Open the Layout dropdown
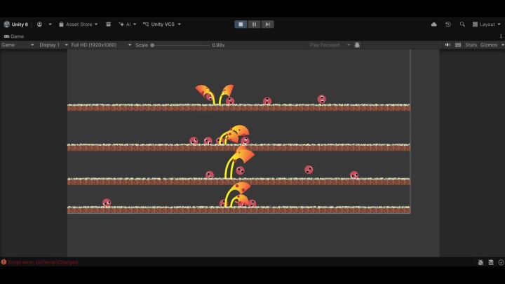Viewport: 505px width, 284px height. point(486,25)
